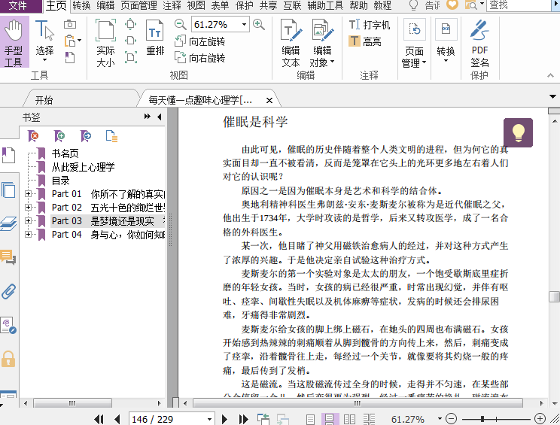Open the clipboard paste icon
The image size is (560, 425).
[x=70, y=41]
